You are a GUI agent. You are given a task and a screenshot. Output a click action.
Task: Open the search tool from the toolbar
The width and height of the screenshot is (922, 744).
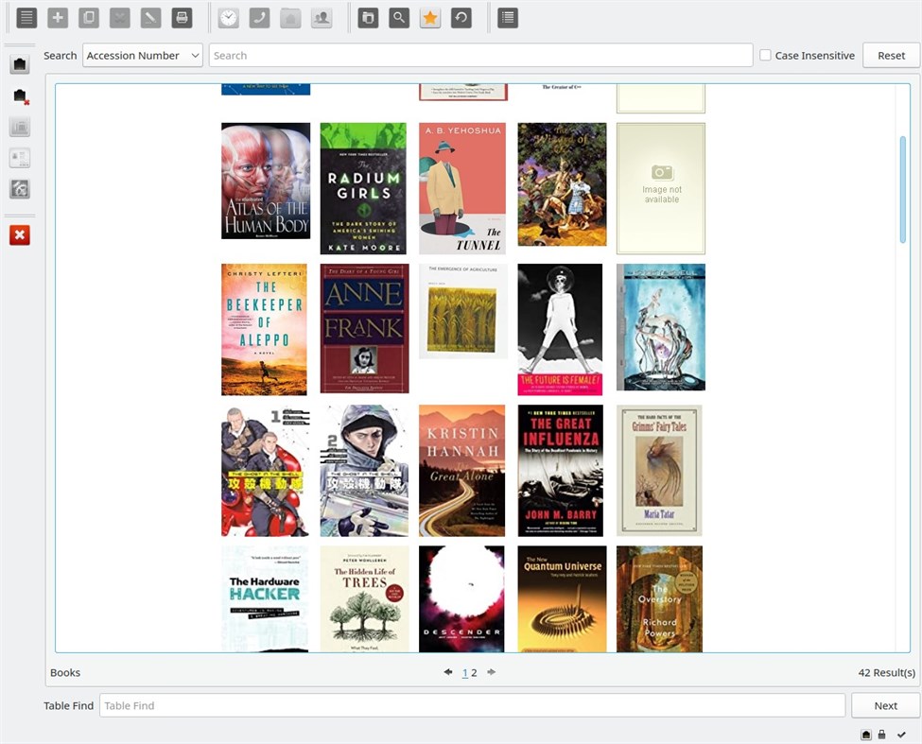click(x=398, y=17)
